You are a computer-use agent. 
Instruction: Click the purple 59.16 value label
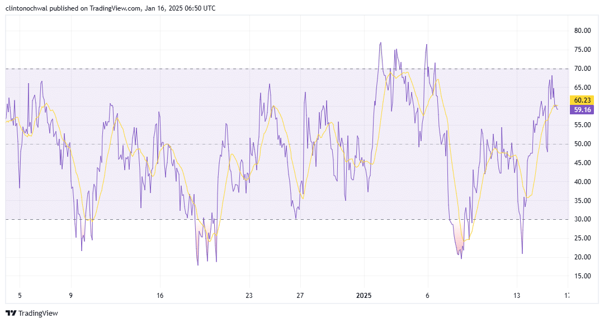point(582,110)
